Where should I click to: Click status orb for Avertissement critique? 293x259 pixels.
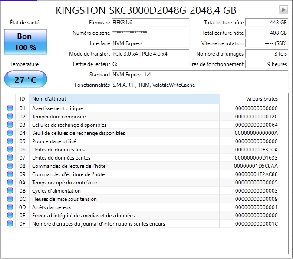[10, 108]
